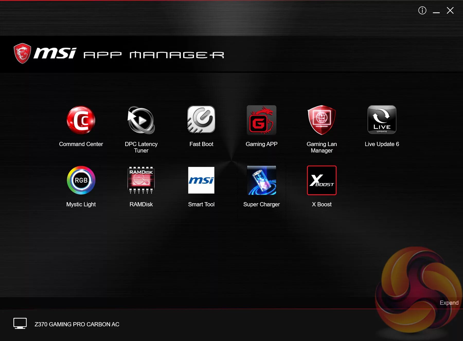Screen dimensions: 463x341
Task: Click the Command Center text label
Action: (81, 144)
